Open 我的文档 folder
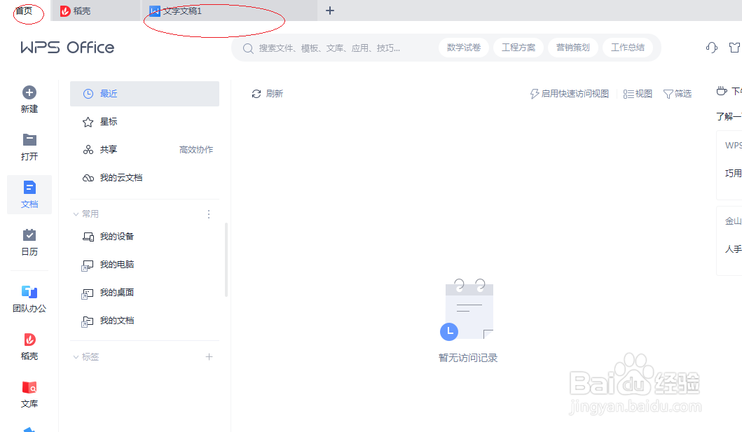 pos(144,321)
